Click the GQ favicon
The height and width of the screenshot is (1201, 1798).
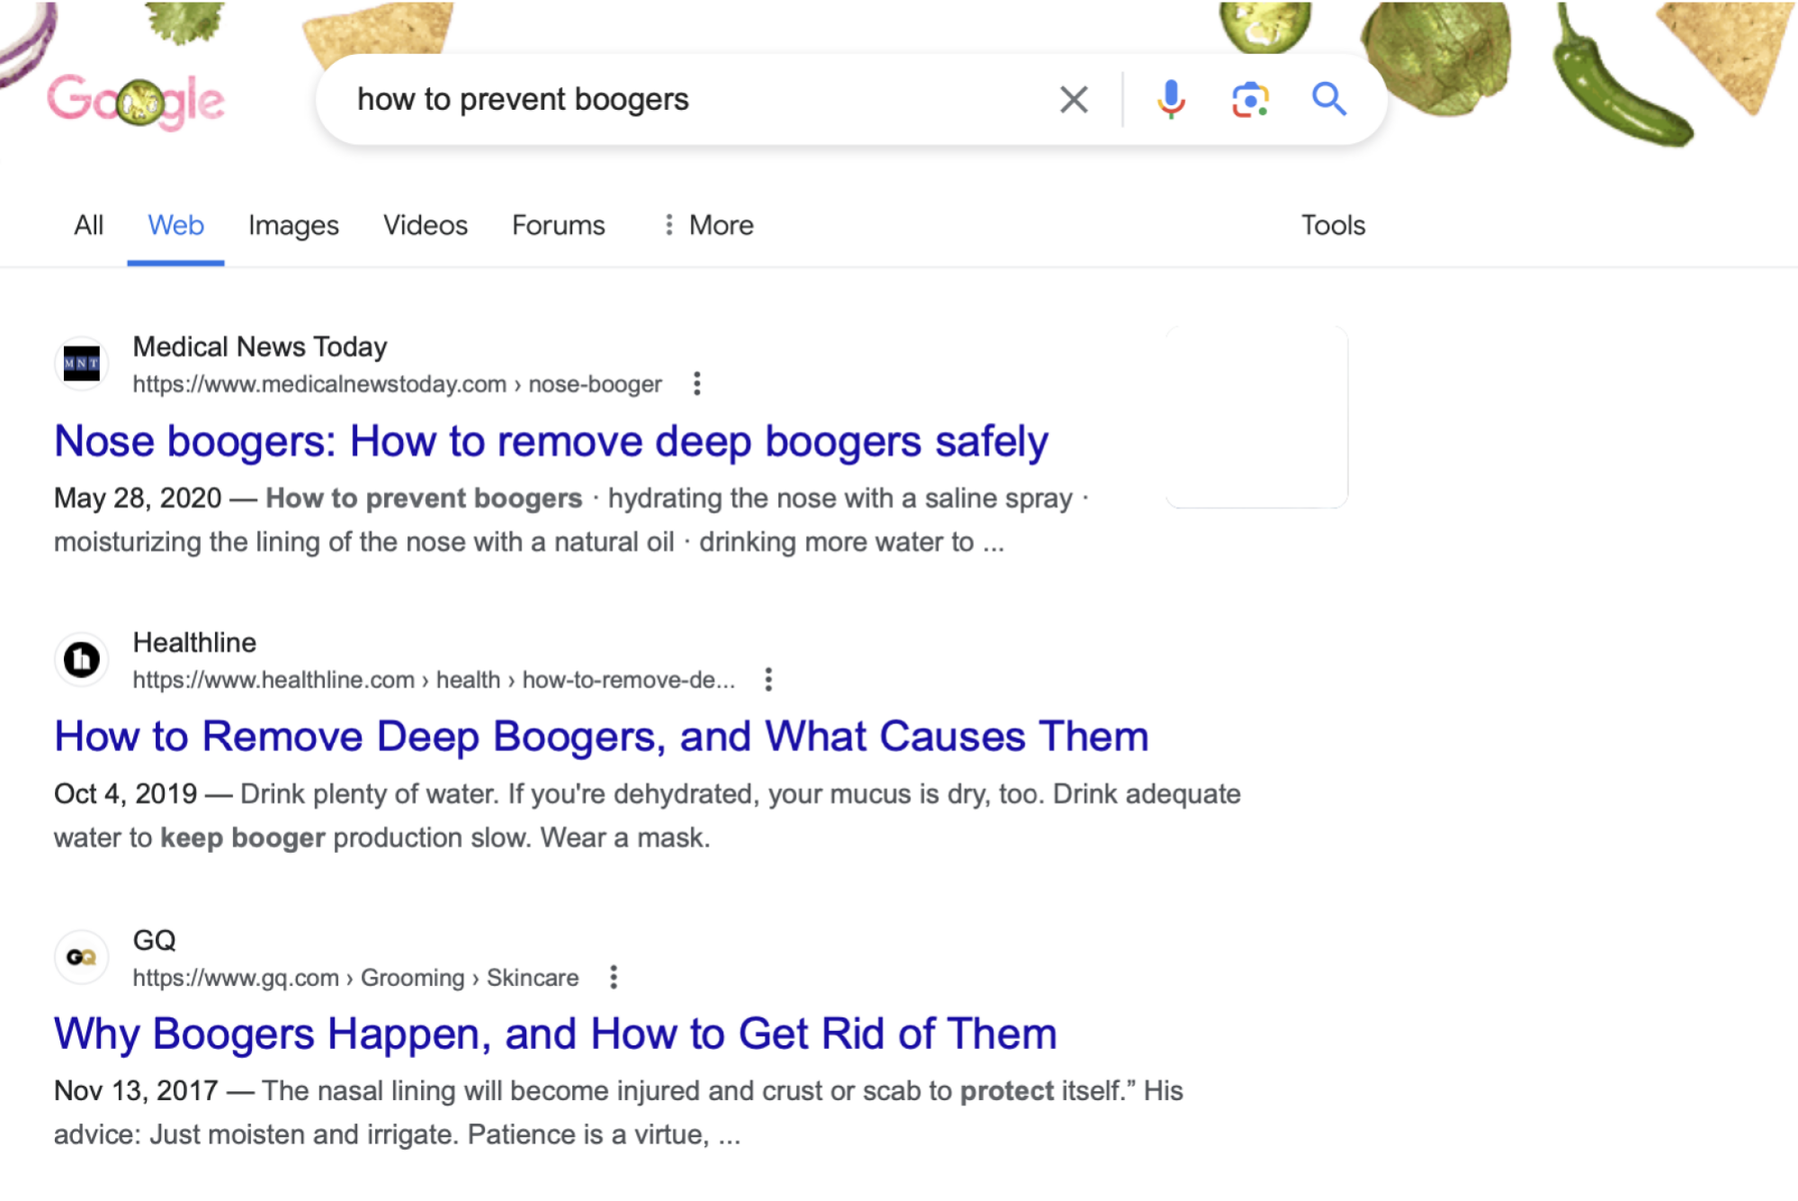(x=82, y=957)
